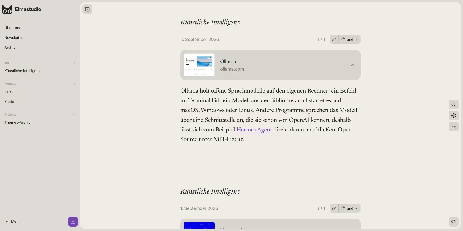
Task: Collapse the sidebar with the panel icon
Action: (87, 9)
